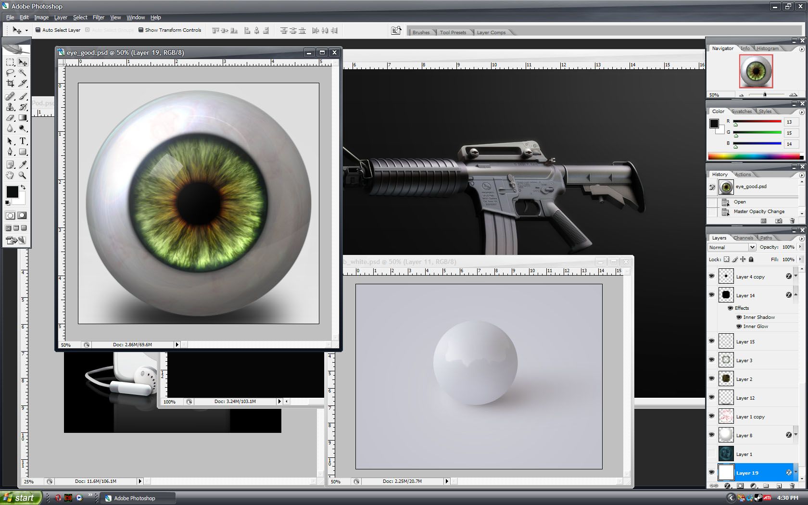Screen dimensions: 808x505
Task: Select the Eyedropper tool
Action: tap(23, 164)
